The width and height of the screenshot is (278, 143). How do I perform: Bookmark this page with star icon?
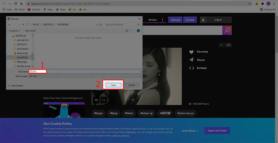click(250, 3)
